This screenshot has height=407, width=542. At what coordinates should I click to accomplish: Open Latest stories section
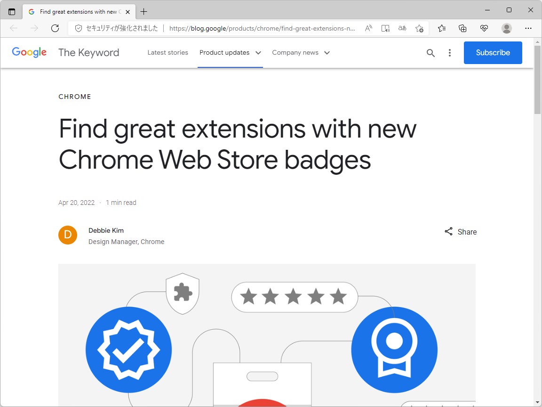click(167, 53)
